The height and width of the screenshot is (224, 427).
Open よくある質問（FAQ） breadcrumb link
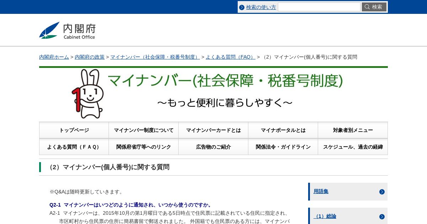(x=231, y=57)
